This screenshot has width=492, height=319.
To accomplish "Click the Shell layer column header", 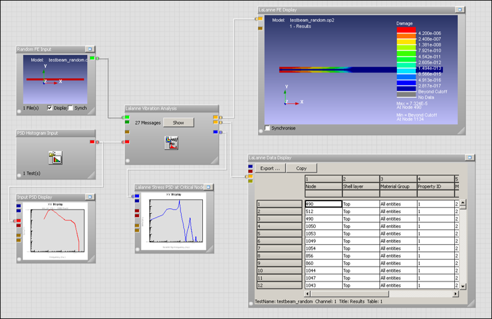I will coord(360,186).
